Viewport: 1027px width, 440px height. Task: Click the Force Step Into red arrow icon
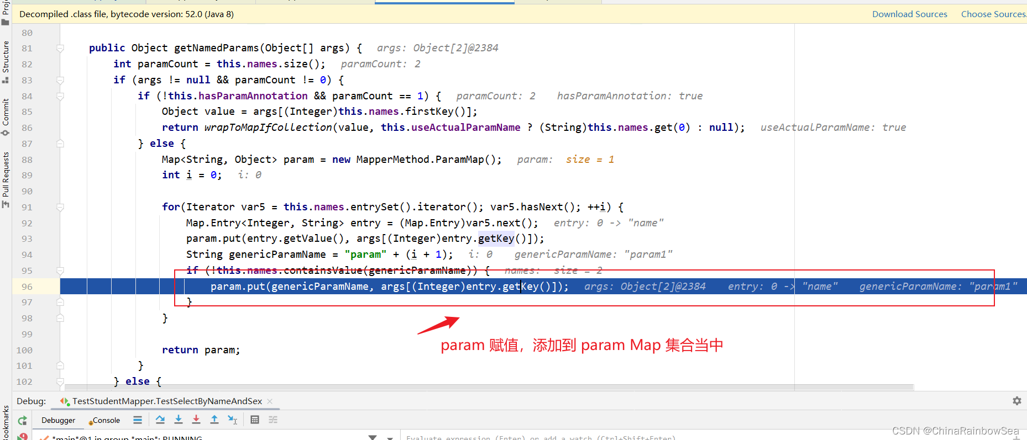(x=196, y=420)
